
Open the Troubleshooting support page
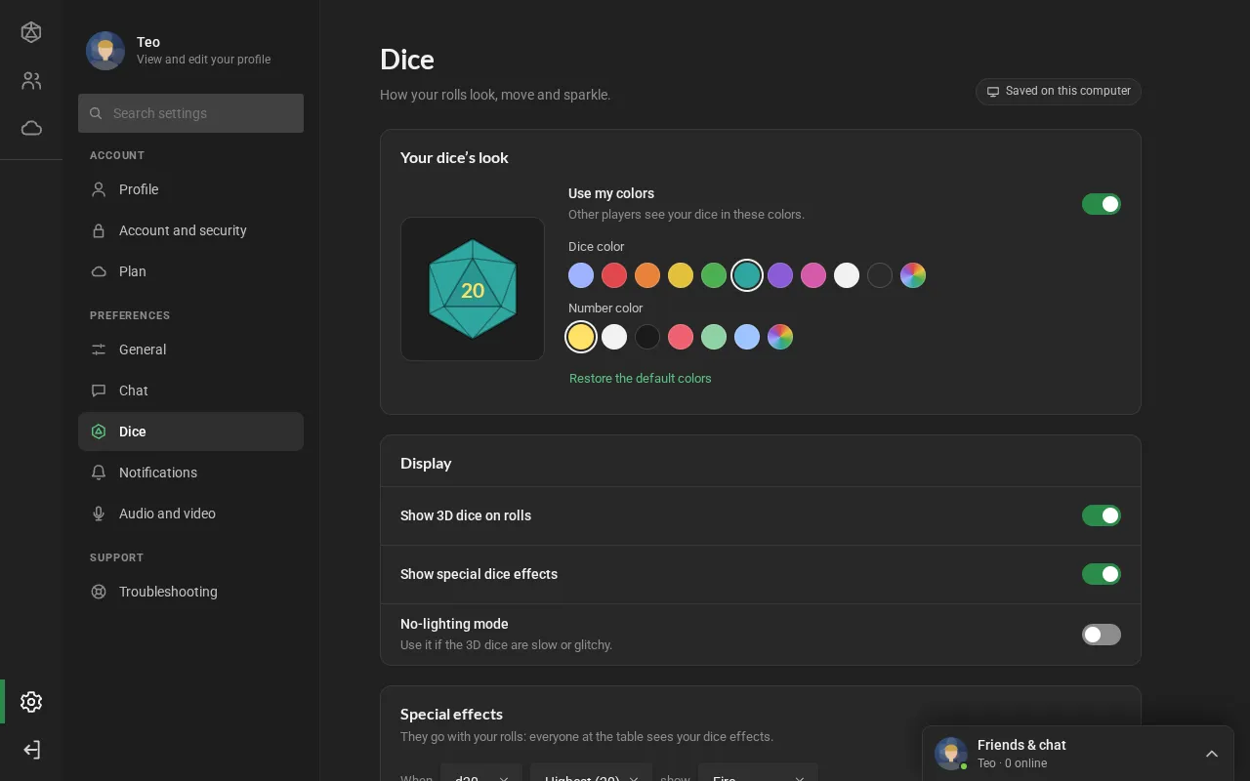190,592
